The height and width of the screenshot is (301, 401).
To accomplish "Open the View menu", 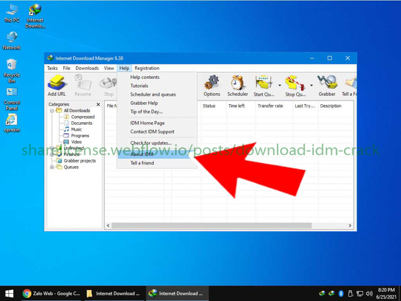I will tap(109, 68).
